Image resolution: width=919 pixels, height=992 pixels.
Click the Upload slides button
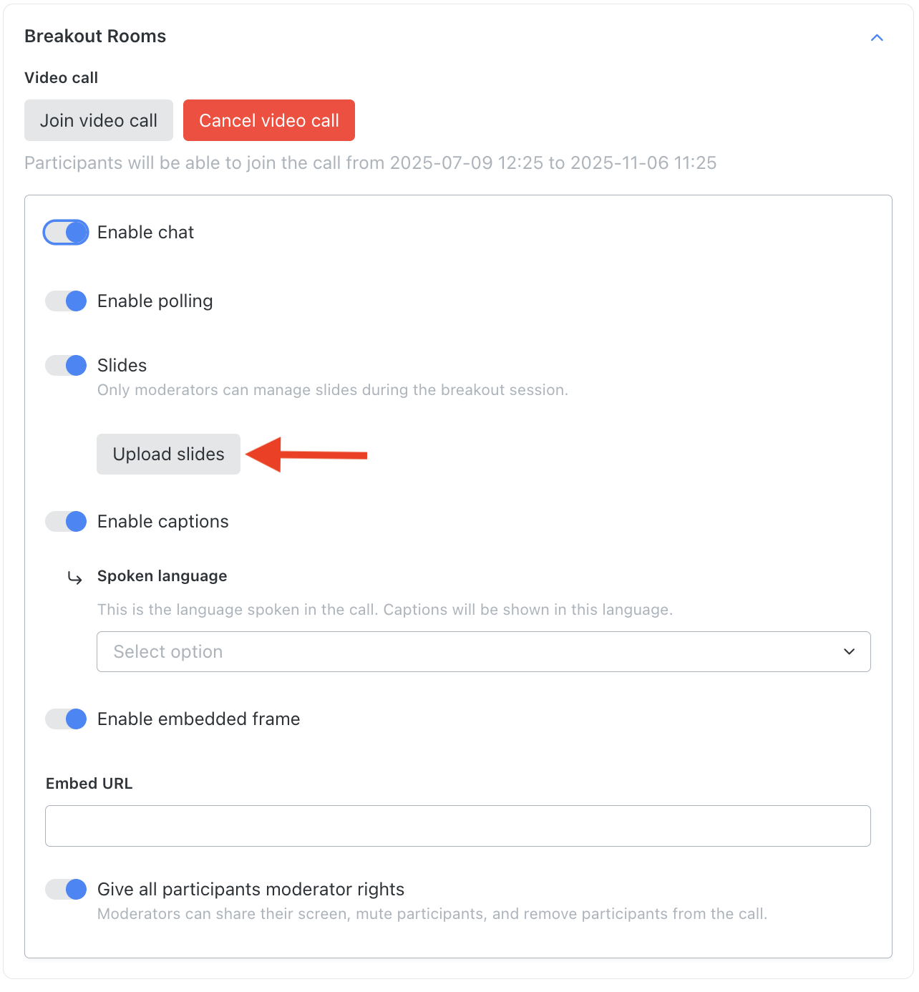coord(168,454)
